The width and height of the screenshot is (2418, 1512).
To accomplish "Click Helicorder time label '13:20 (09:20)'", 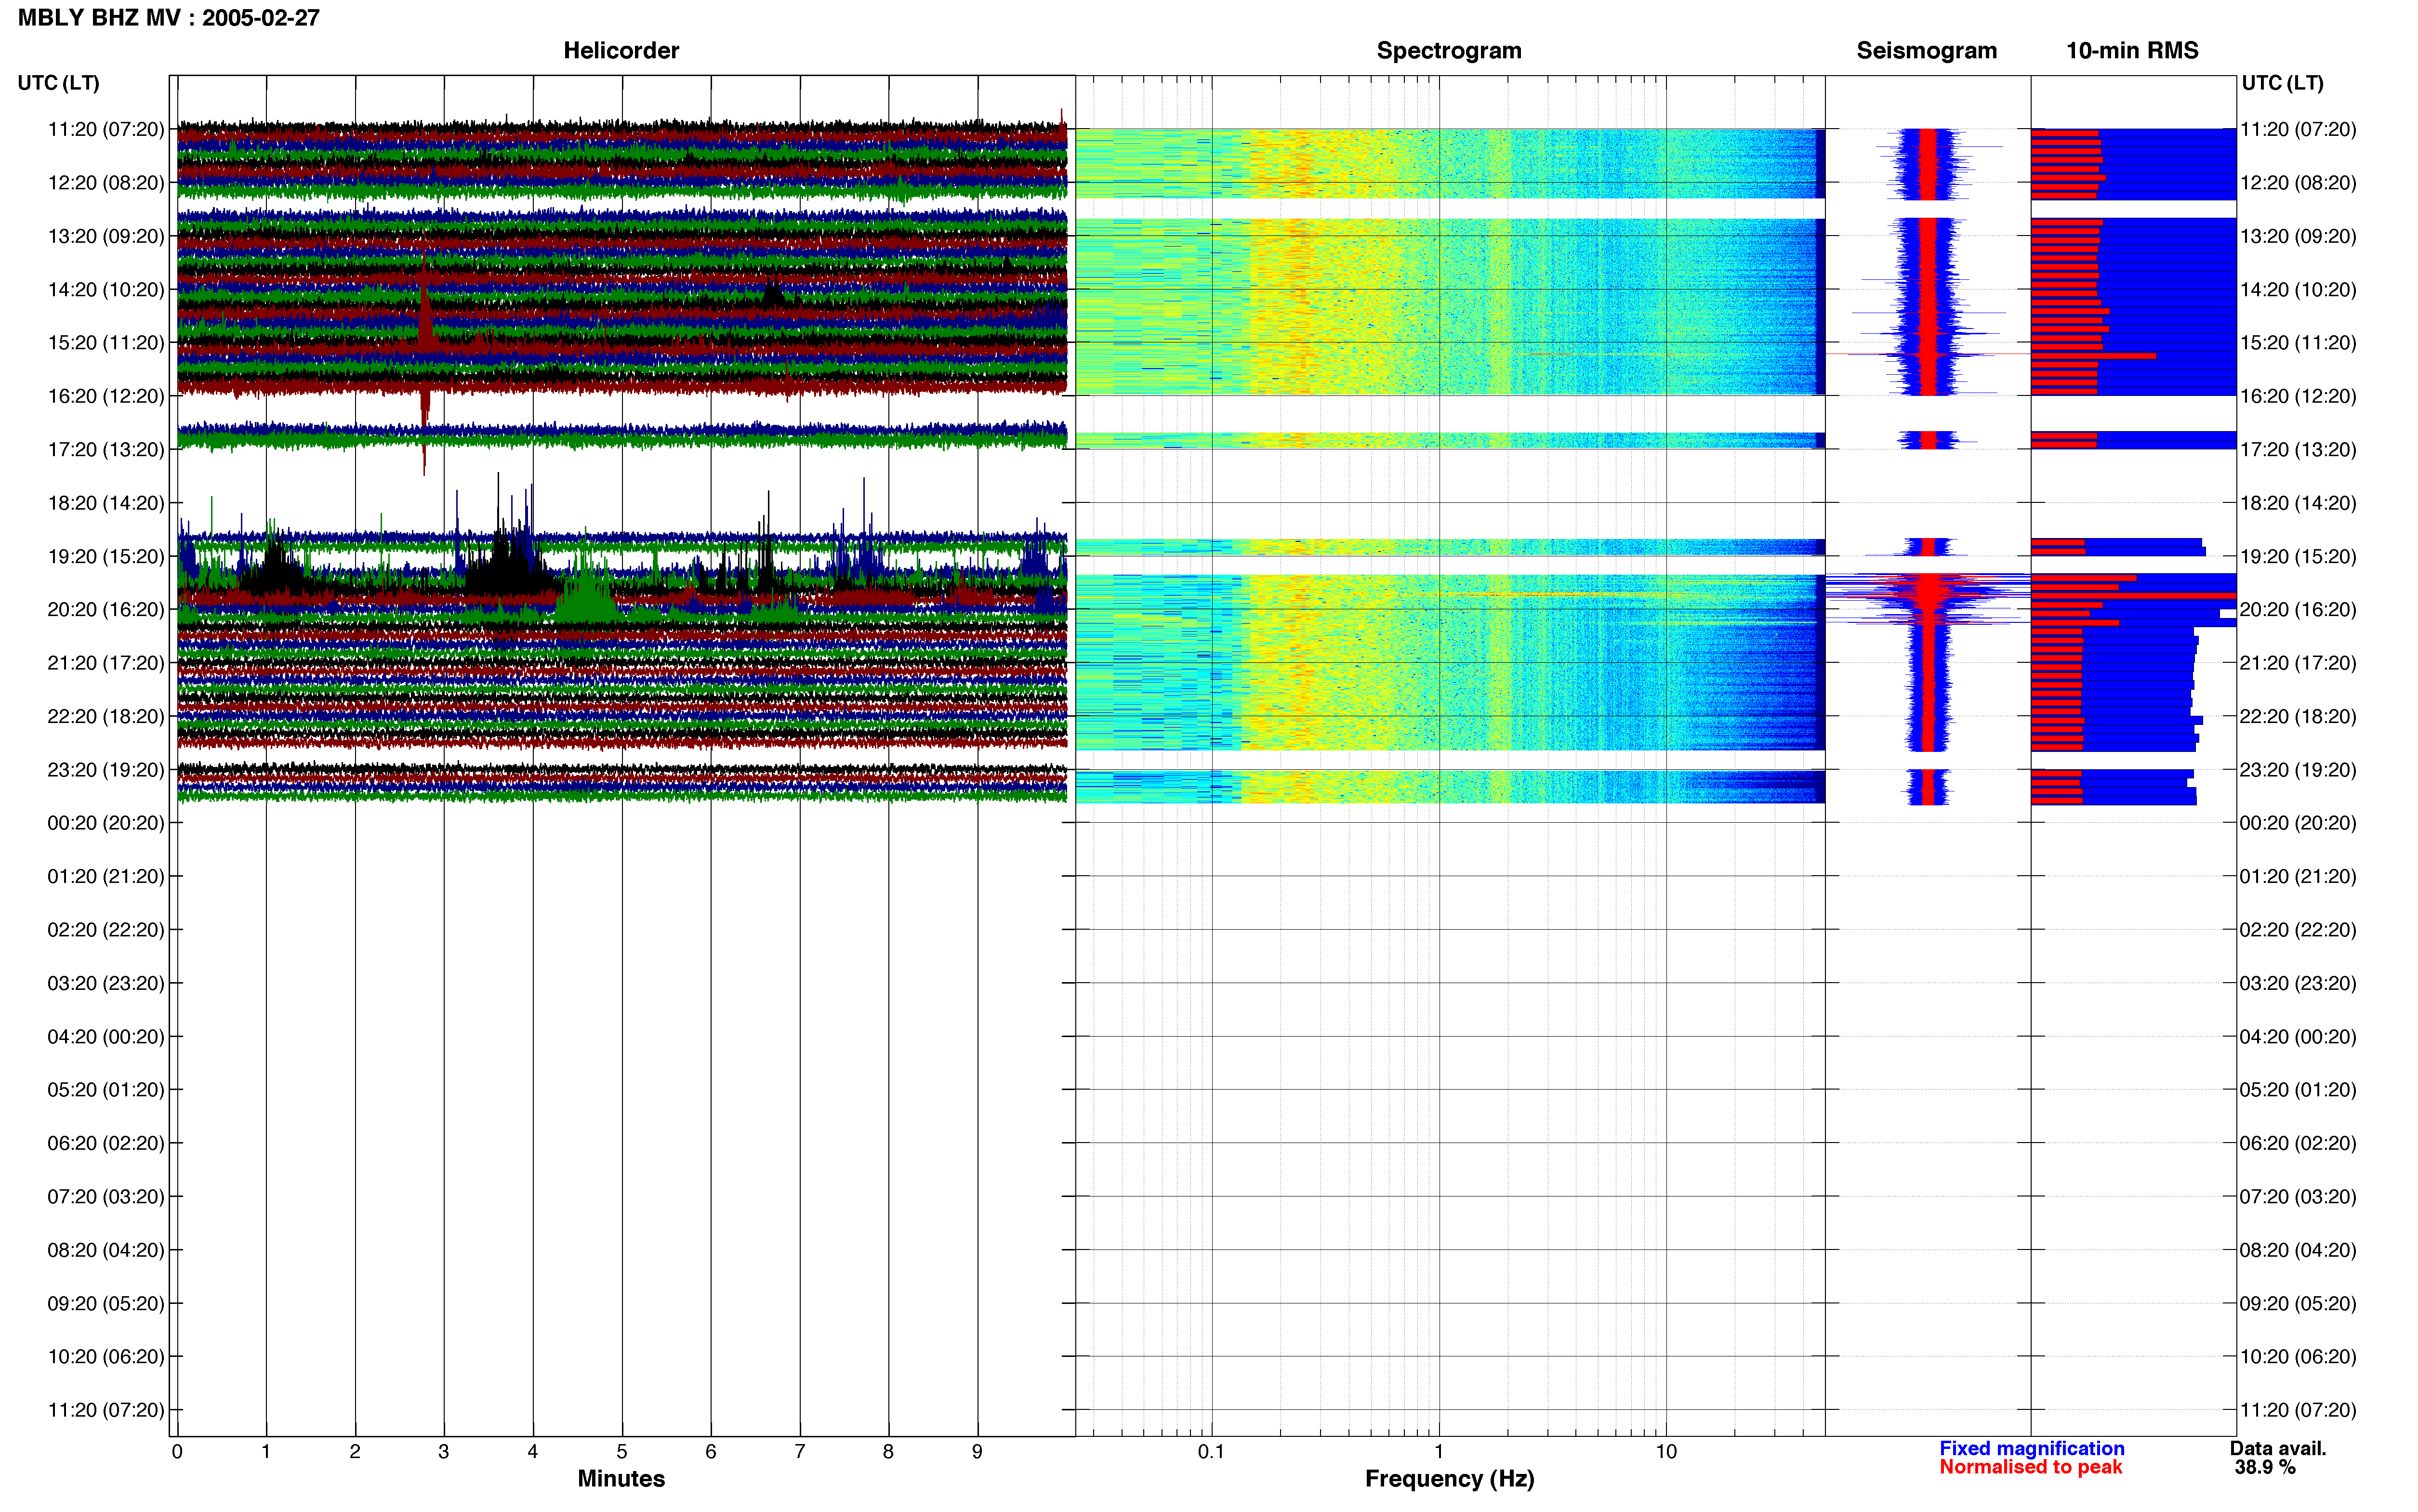I will point(106,236).
